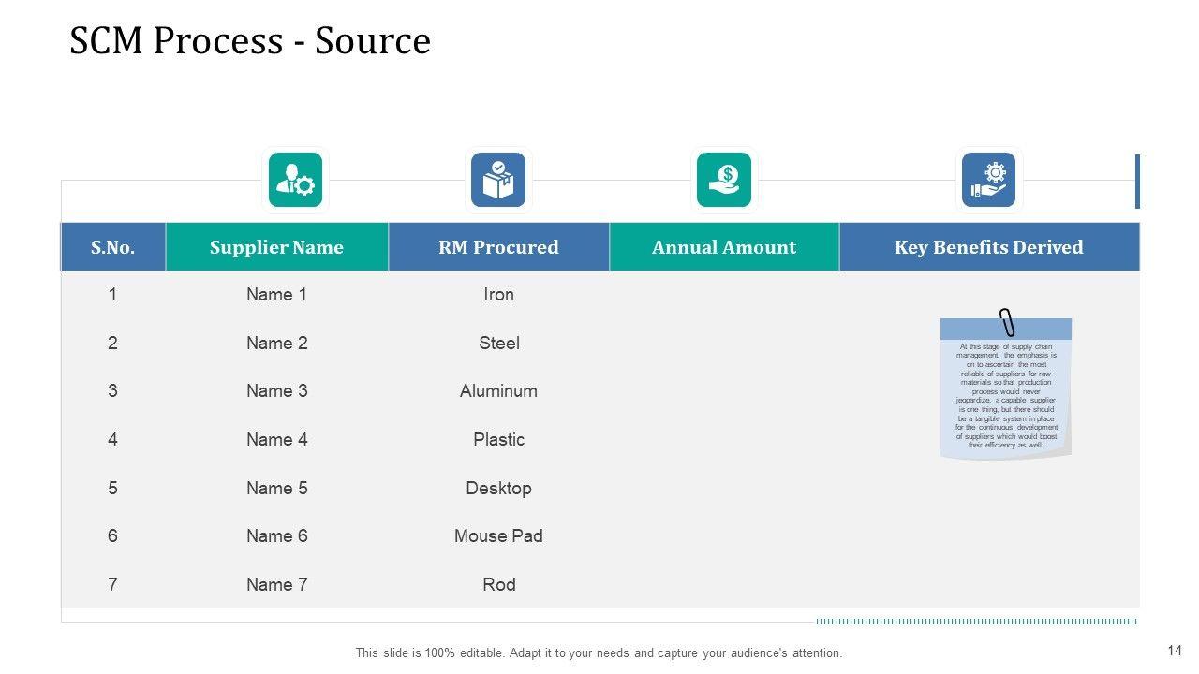Click the Key Benefits Derived header
The width and height of the screenshot is (1199, 674).
pyautogui.click(x=988, y=247)
